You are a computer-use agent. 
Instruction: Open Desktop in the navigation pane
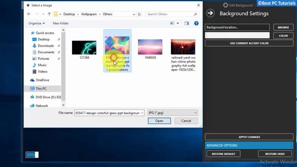44,39
